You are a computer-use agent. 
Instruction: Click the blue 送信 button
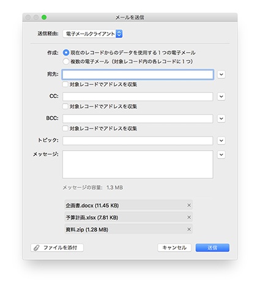coord(212,248)
